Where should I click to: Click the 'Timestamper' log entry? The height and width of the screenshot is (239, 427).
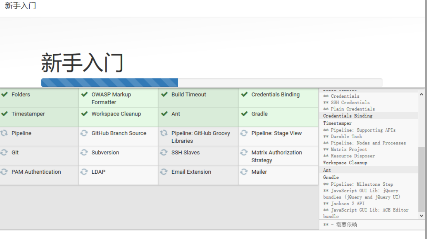click(x=337, y=123)
